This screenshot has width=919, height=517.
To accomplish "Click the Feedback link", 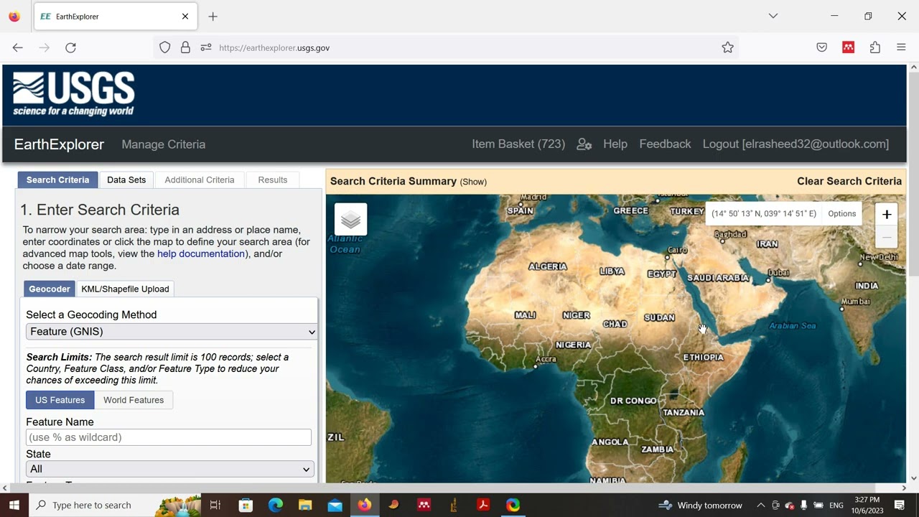I will pyautogui.click(x=665, y=144).
